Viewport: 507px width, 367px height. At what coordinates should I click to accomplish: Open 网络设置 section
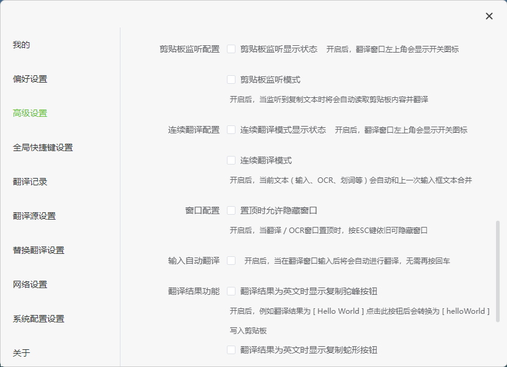pyautogui.click(x=30, y=284)
